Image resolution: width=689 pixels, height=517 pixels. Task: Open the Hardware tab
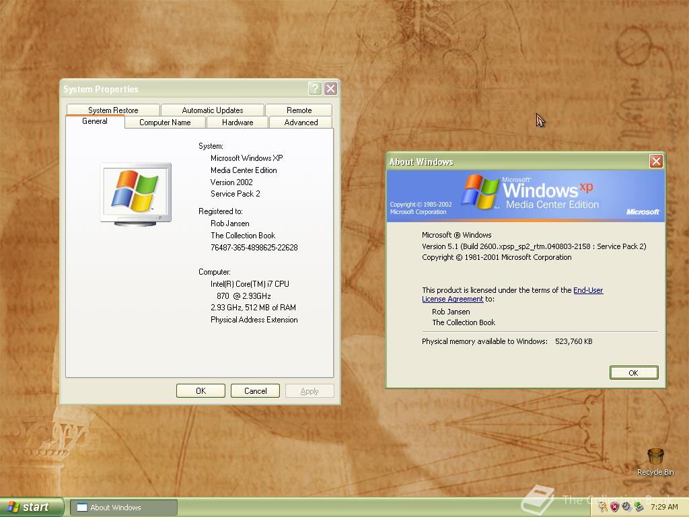click(238, 123)
